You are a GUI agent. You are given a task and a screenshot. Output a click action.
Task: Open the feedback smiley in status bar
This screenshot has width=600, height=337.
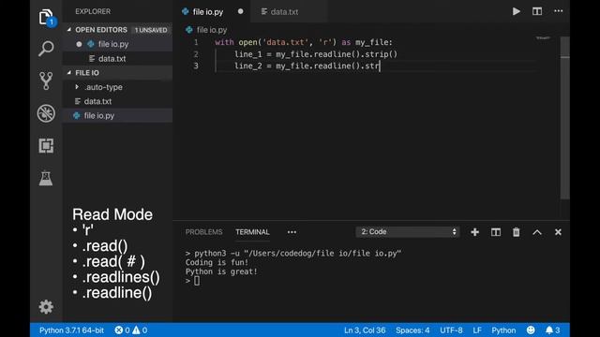click(x=531, y=330)
